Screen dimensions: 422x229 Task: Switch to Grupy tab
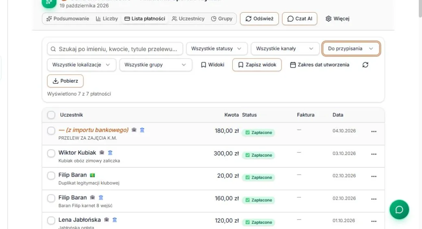pyautogui.click(x=222, y=19)
